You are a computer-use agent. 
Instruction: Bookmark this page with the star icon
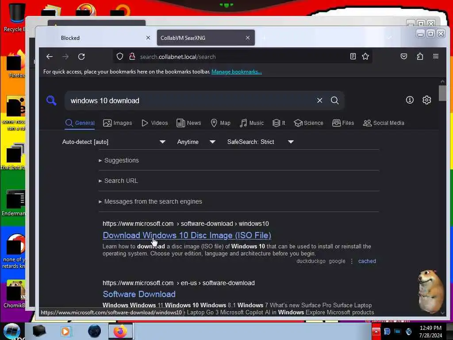pos(365,56)
